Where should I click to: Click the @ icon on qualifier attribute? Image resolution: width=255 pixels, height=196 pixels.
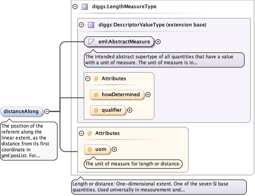click(96, 110)
